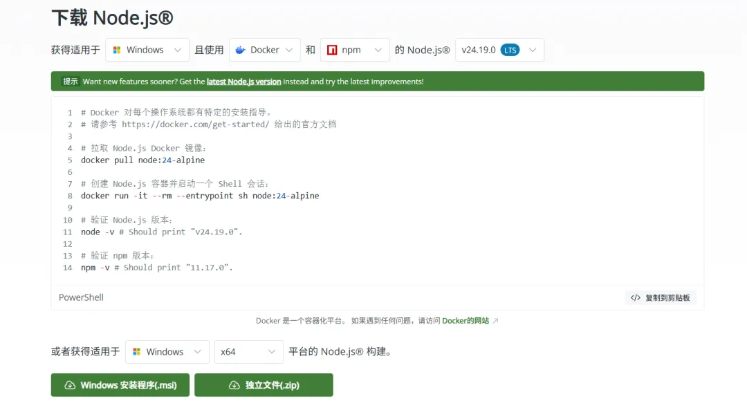Click the docker.com/get-started URL comment line

pos(209,124)
